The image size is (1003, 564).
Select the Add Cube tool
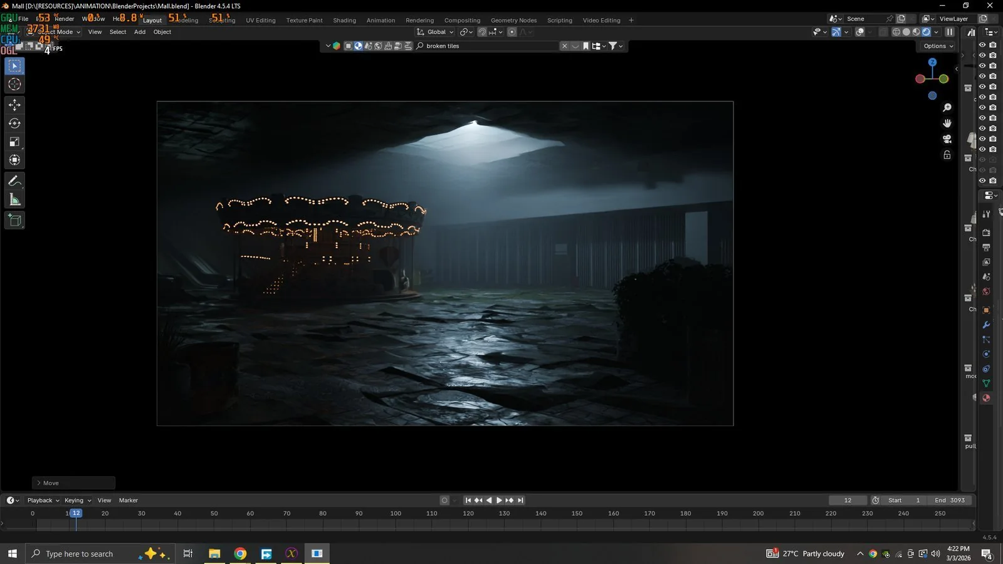pyautogui.click(x=14, y=221)
